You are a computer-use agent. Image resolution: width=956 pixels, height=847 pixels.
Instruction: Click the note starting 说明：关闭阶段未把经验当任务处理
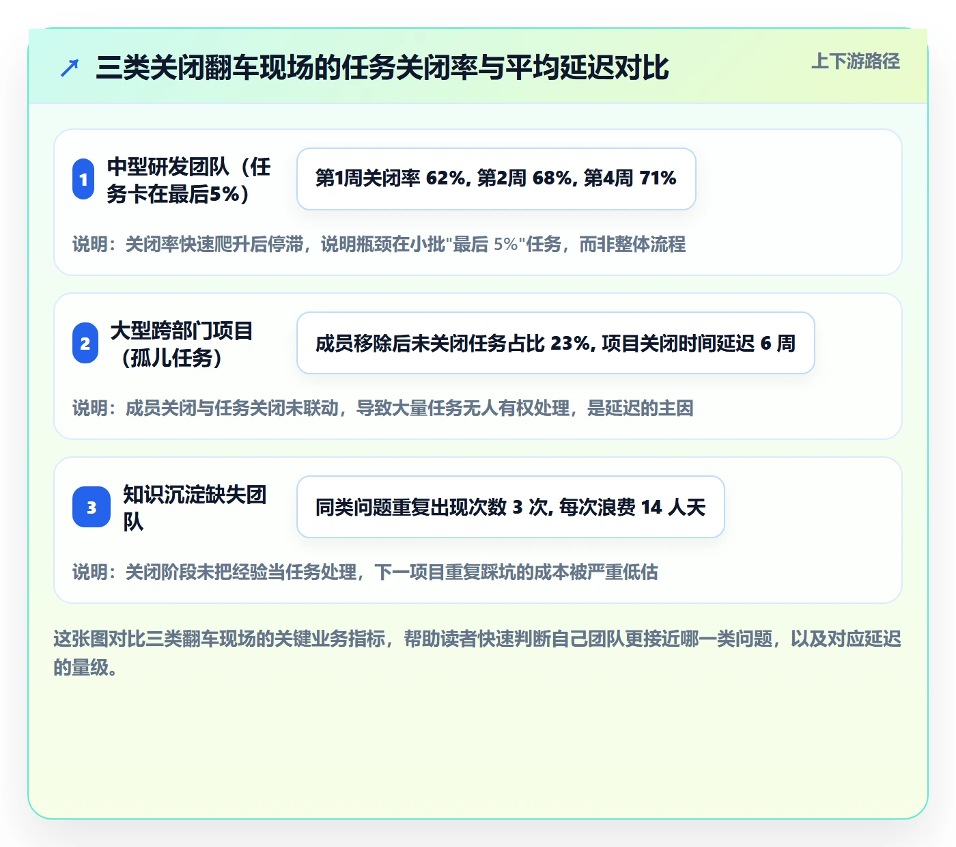(365, 572)
